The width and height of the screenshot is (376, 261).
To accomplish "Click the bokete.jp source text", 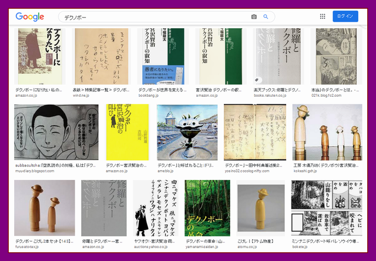I will (300, 247).
